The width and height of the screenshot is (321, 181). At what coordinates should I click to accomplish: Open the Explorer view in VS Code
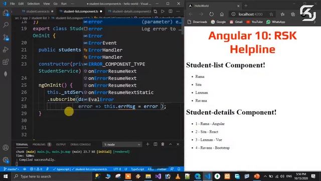[x=6, y=13]
